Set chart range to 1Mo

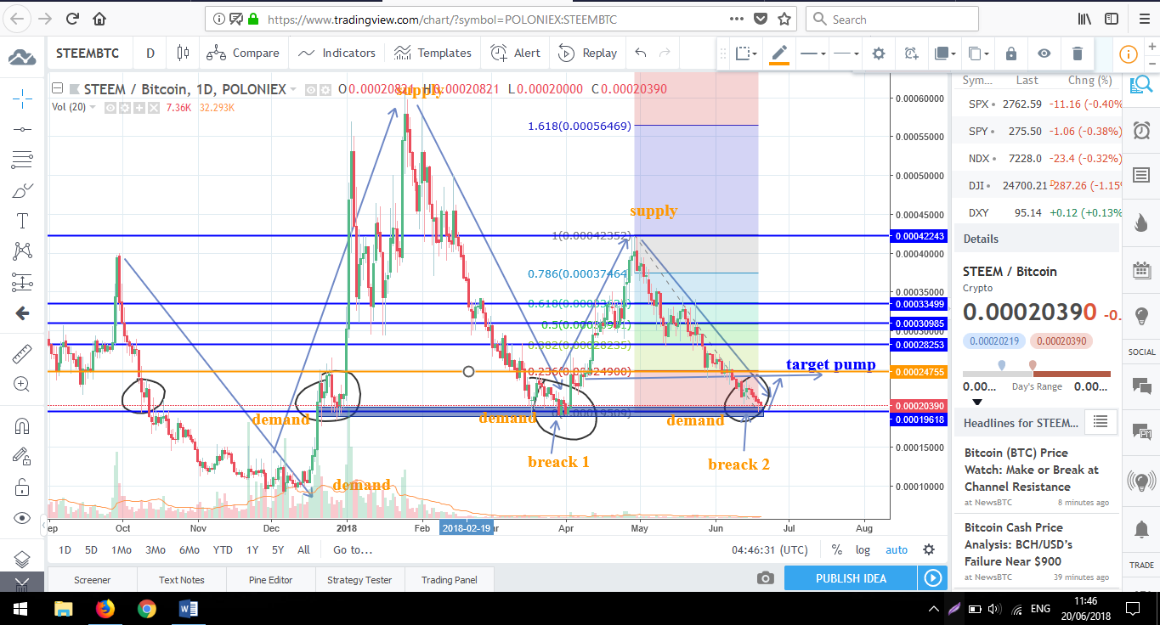click(x=122, y=549)
